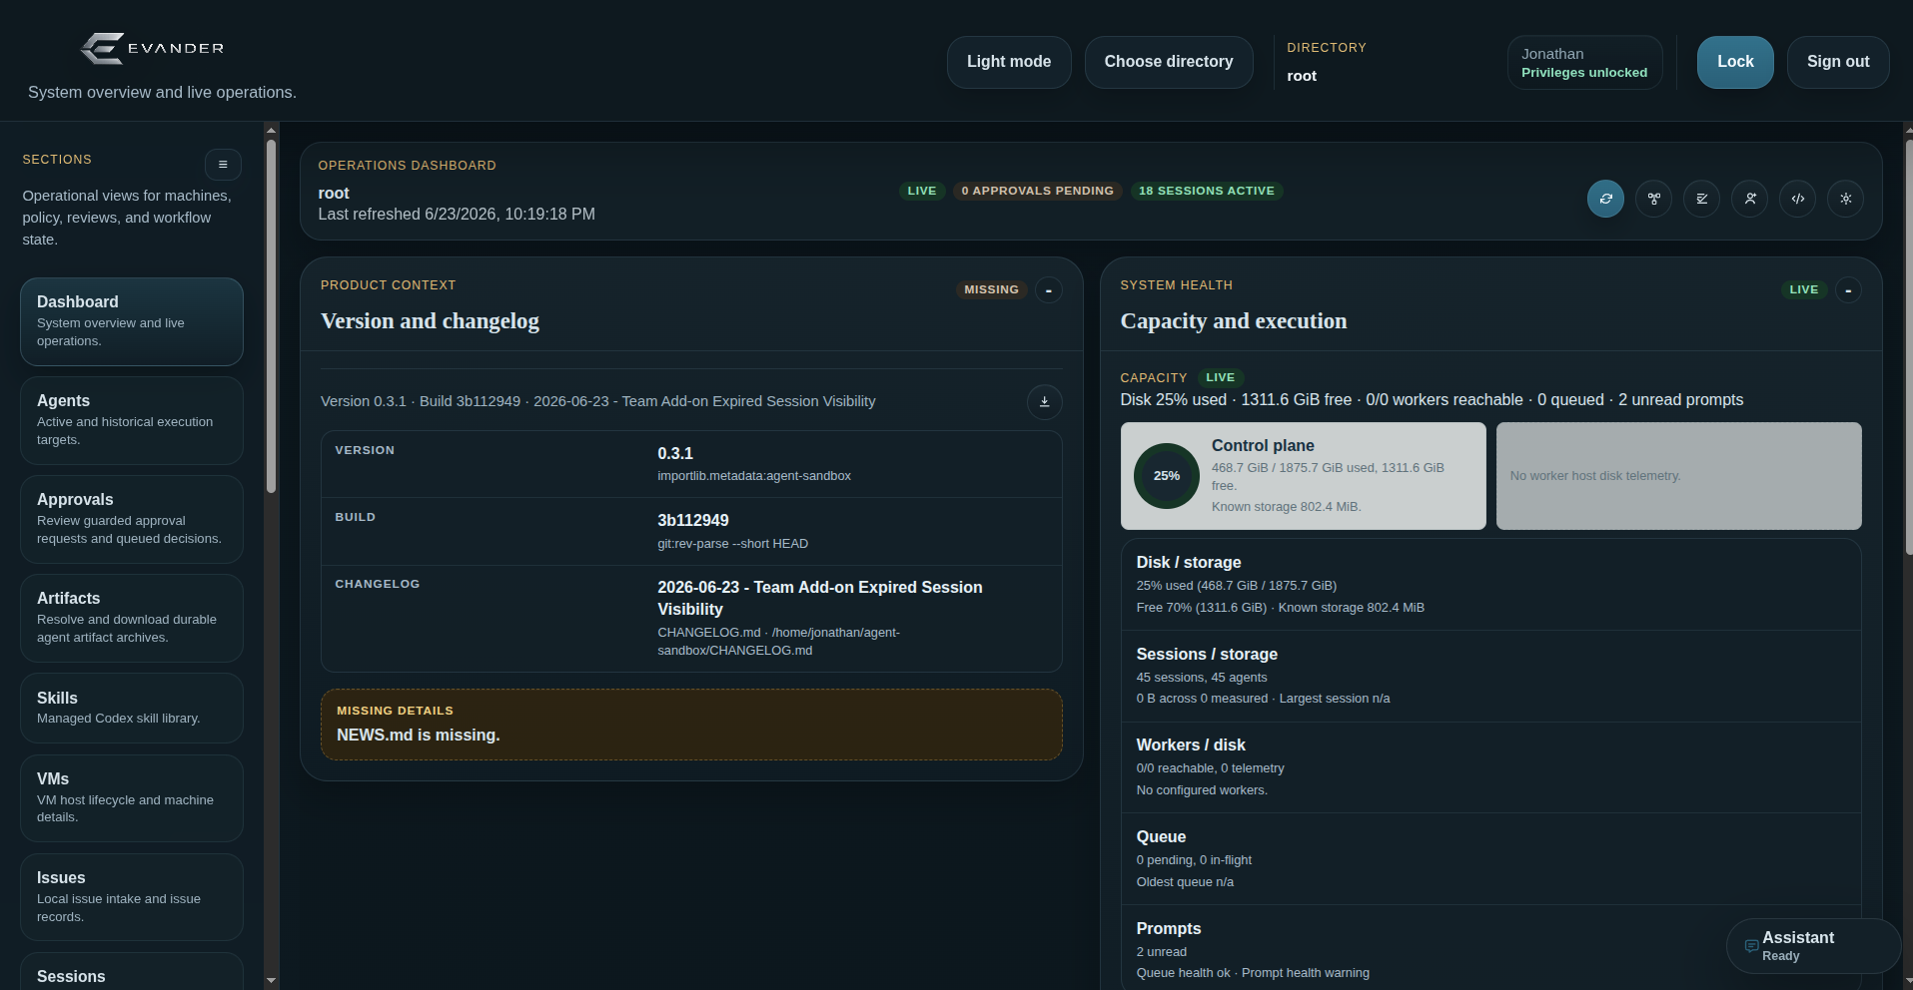Screen dimensions: 1913x990
Task: Click the main page vertical scrollbar
Action: tap(1909, 347)
